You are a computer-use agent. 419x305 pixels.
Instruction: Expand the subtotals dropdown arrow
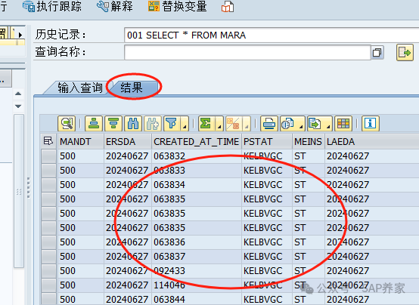coord(247,124)
